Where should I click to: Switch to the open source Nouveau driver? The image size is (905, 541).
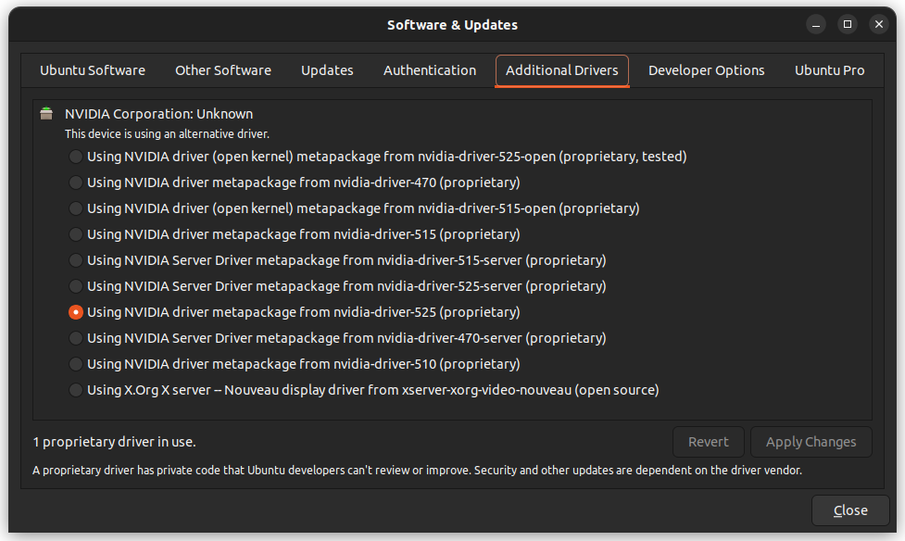pyautogui.click(x=75, y=390)
